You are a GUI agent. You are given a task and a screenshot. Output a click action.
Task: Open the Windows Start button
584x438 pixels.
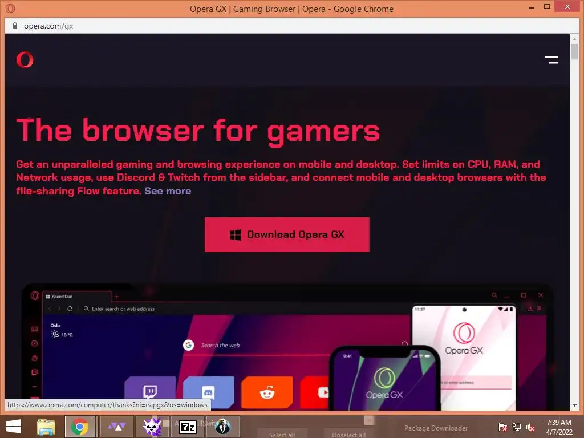[x=14, y=427]
